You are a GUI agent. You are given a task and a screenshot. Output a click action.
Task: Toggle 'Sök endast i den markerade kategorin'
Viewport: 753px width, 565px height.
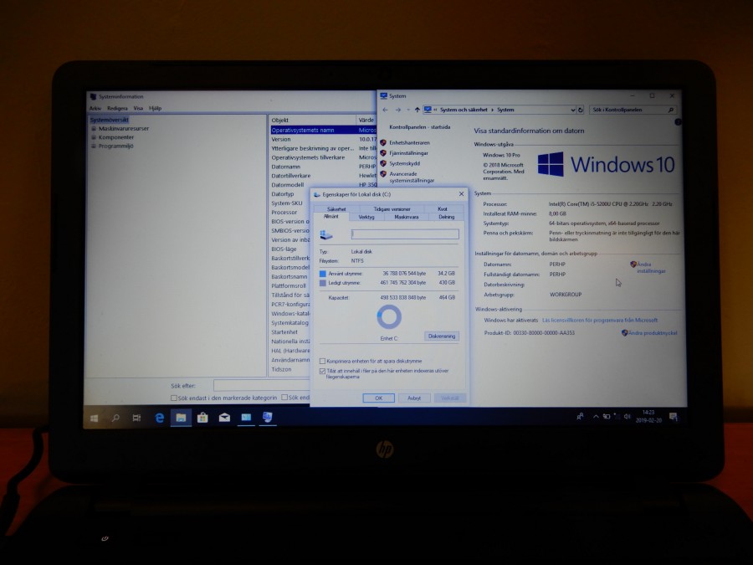pyautogui.click(x=174, y=398)
